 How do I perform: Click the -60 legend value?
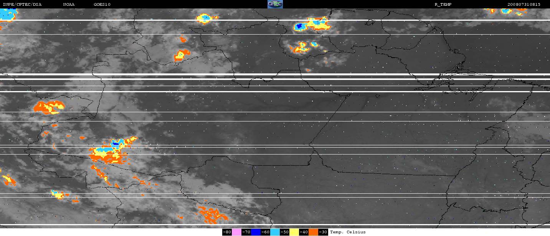coord(265,232)
